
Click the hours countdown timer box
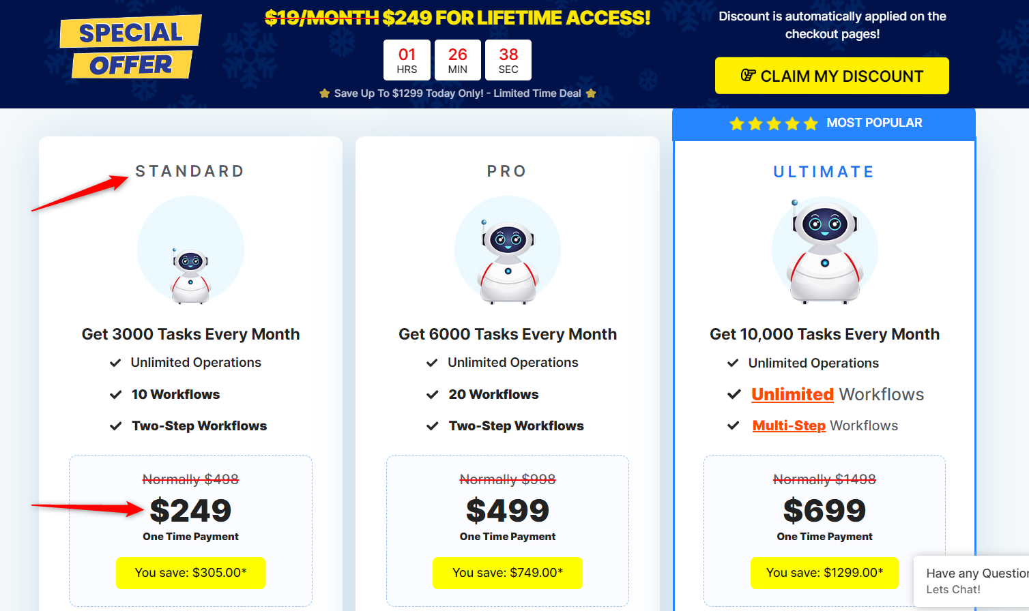pyautogui.click(x=407, y=60)
